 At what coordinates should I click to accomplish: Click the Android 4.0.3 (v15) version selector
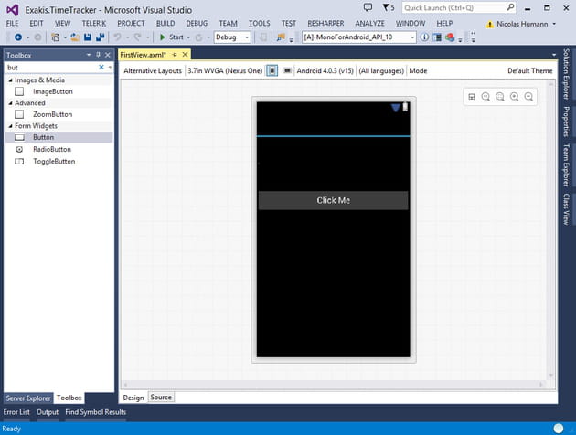pyautogui.click(x=325, y=71)
